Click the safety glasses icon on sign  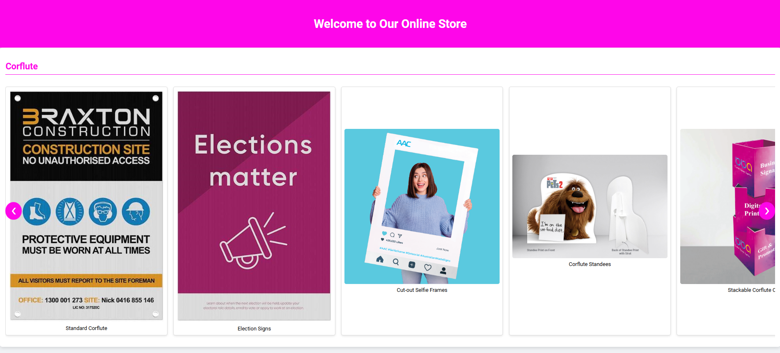click(103, 211)
